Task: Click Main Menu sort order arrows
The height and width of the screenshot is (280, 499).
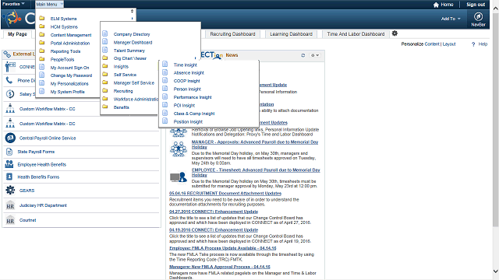Action: tap(132, 11)
